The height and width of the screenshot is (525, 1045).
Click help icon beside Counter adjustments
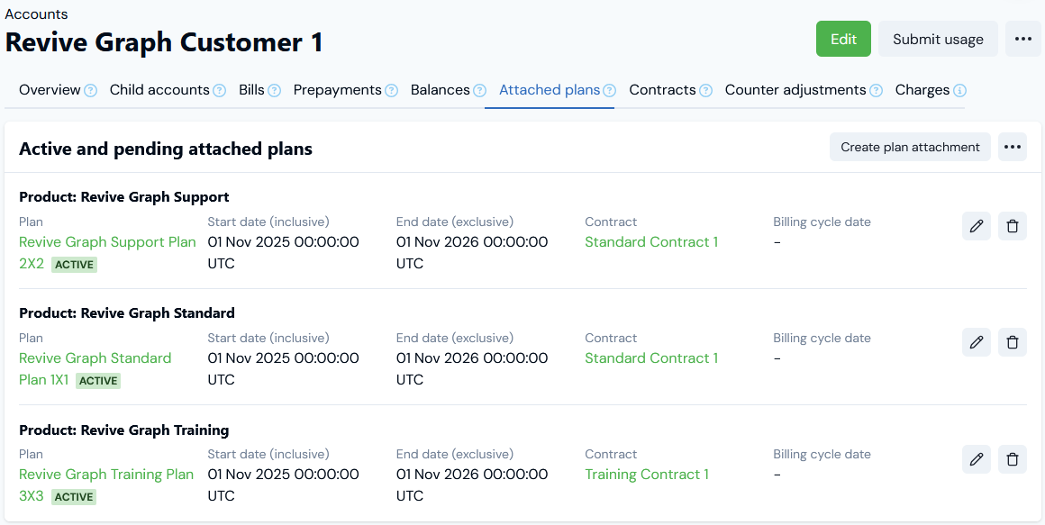[875, 90]
